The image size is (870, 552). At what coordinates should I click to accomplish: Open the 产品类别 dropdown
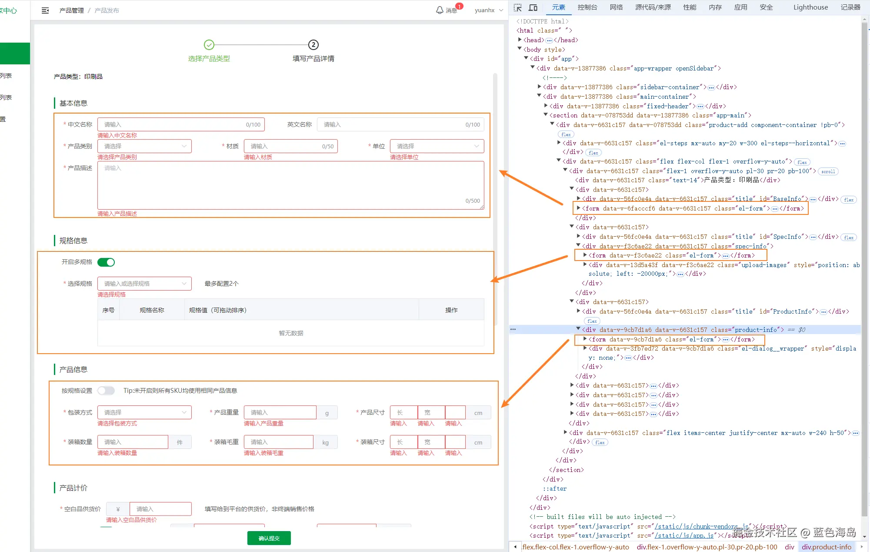click(144, 146)
